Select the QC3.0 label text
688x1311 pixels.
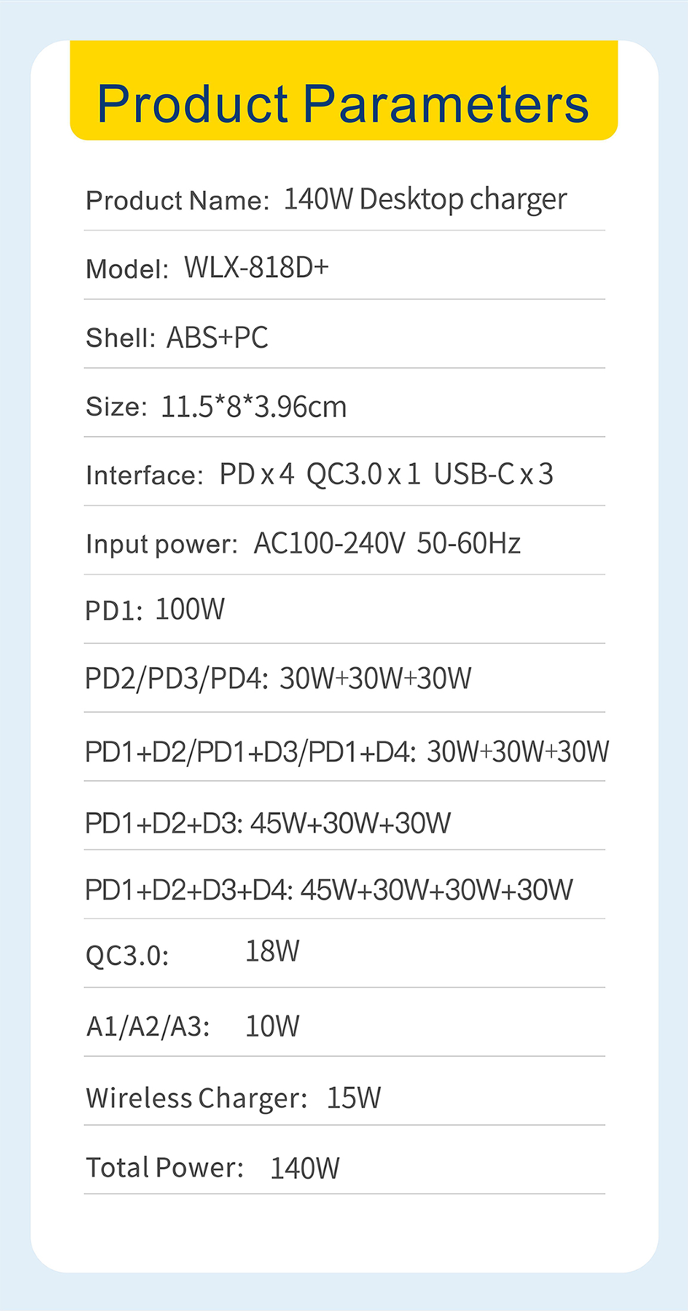pos(127,956)
